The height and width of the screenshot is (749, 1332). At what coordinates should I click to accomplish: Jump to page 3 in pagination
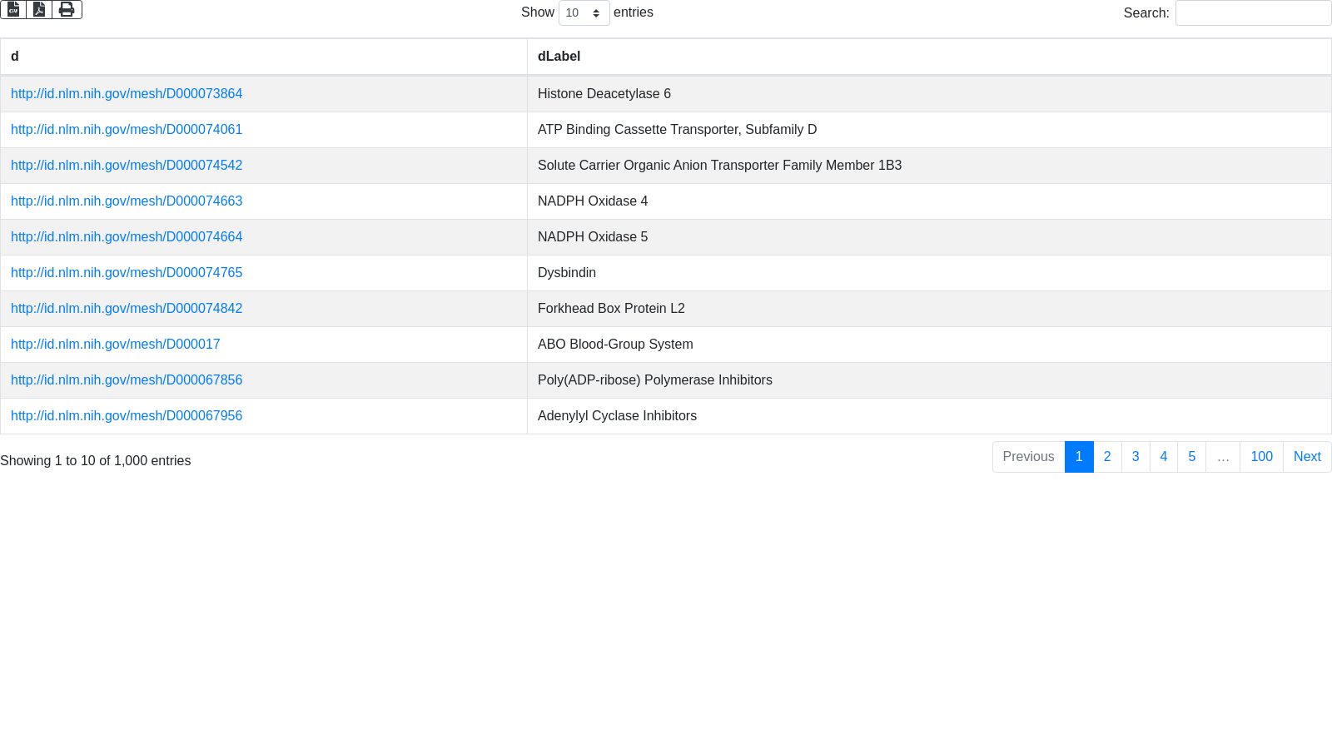click(x=1136, y=457)
